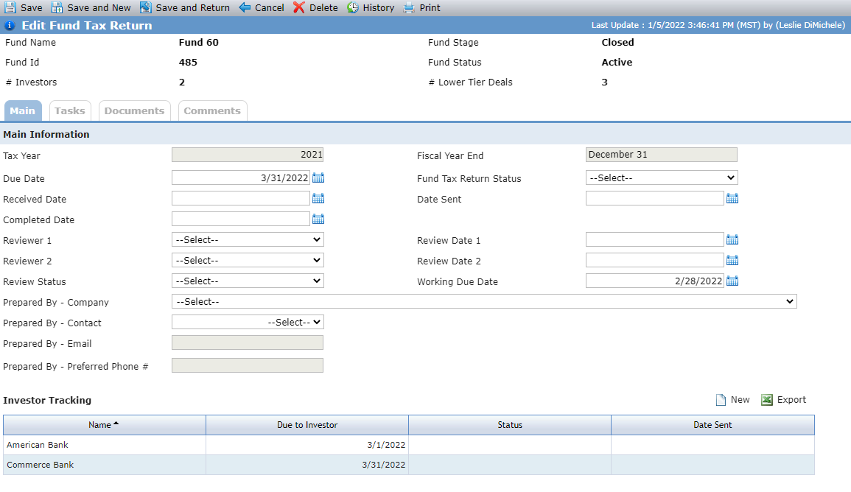
Task: Click the red Delete X icon
Action: 299,7
